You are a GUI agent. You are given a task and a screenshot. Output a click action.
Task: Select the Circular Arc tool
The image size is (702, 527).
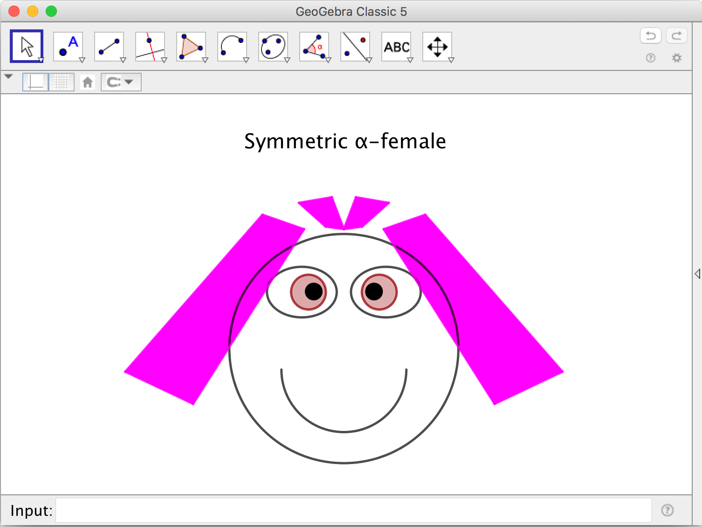click(x=232, y=46)
